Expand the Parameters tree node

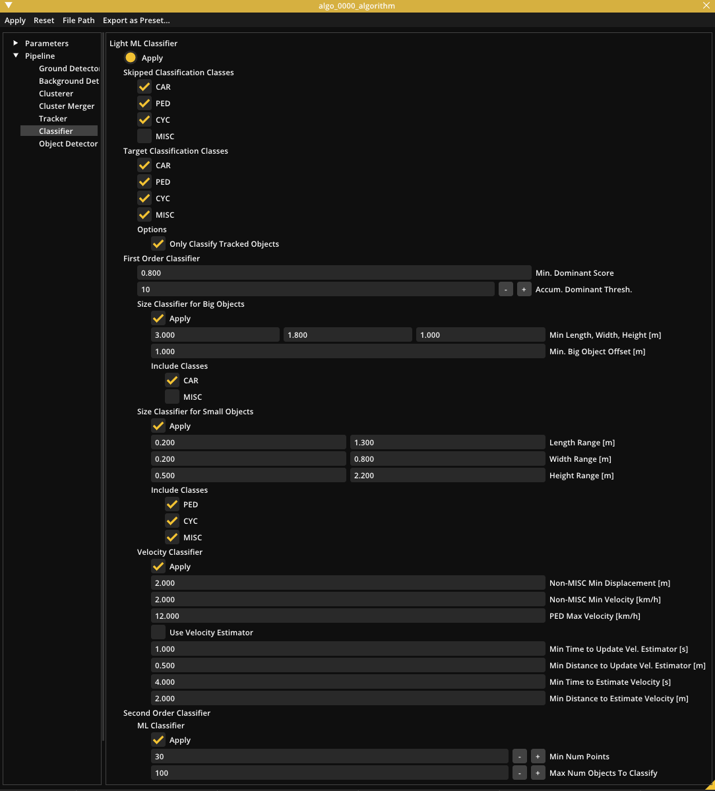click(16, 44)
